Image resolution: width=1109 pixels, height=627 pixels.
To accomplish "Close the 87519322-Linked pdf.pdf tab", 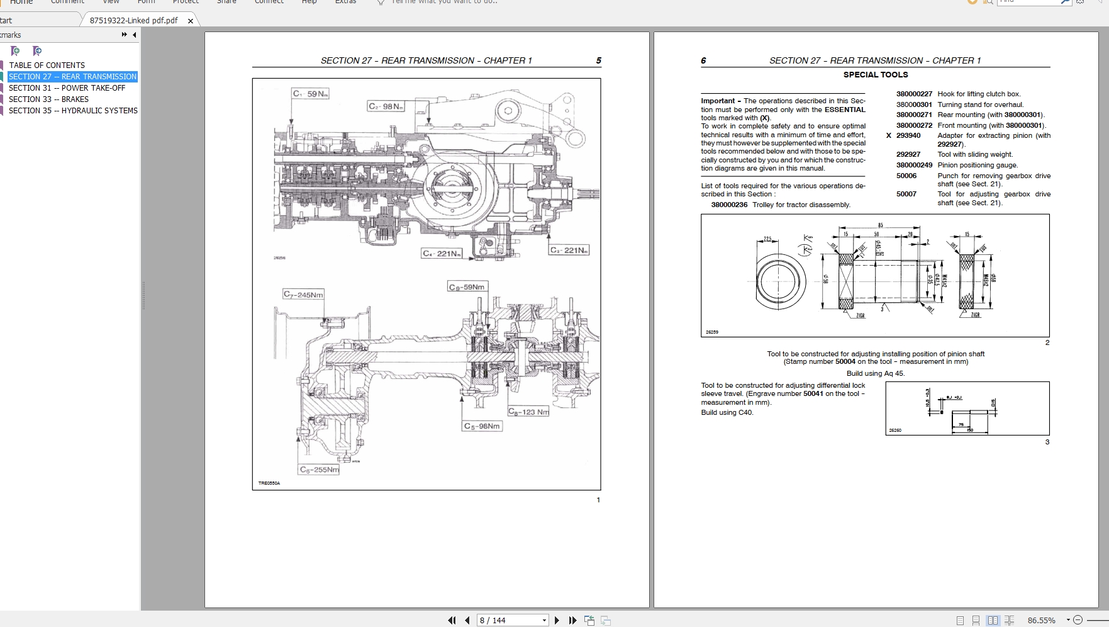I will [191, 21].
